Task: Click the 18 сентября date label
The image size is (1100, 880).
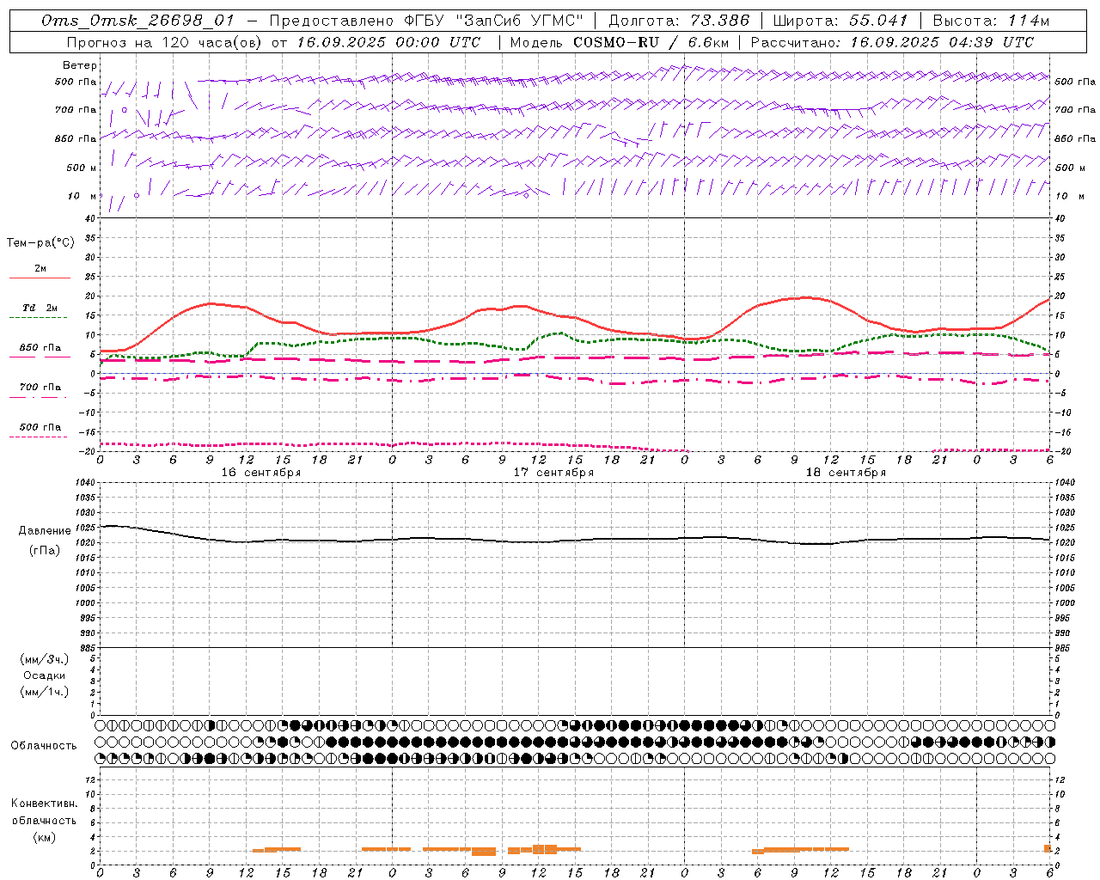Action: point(846,473)
